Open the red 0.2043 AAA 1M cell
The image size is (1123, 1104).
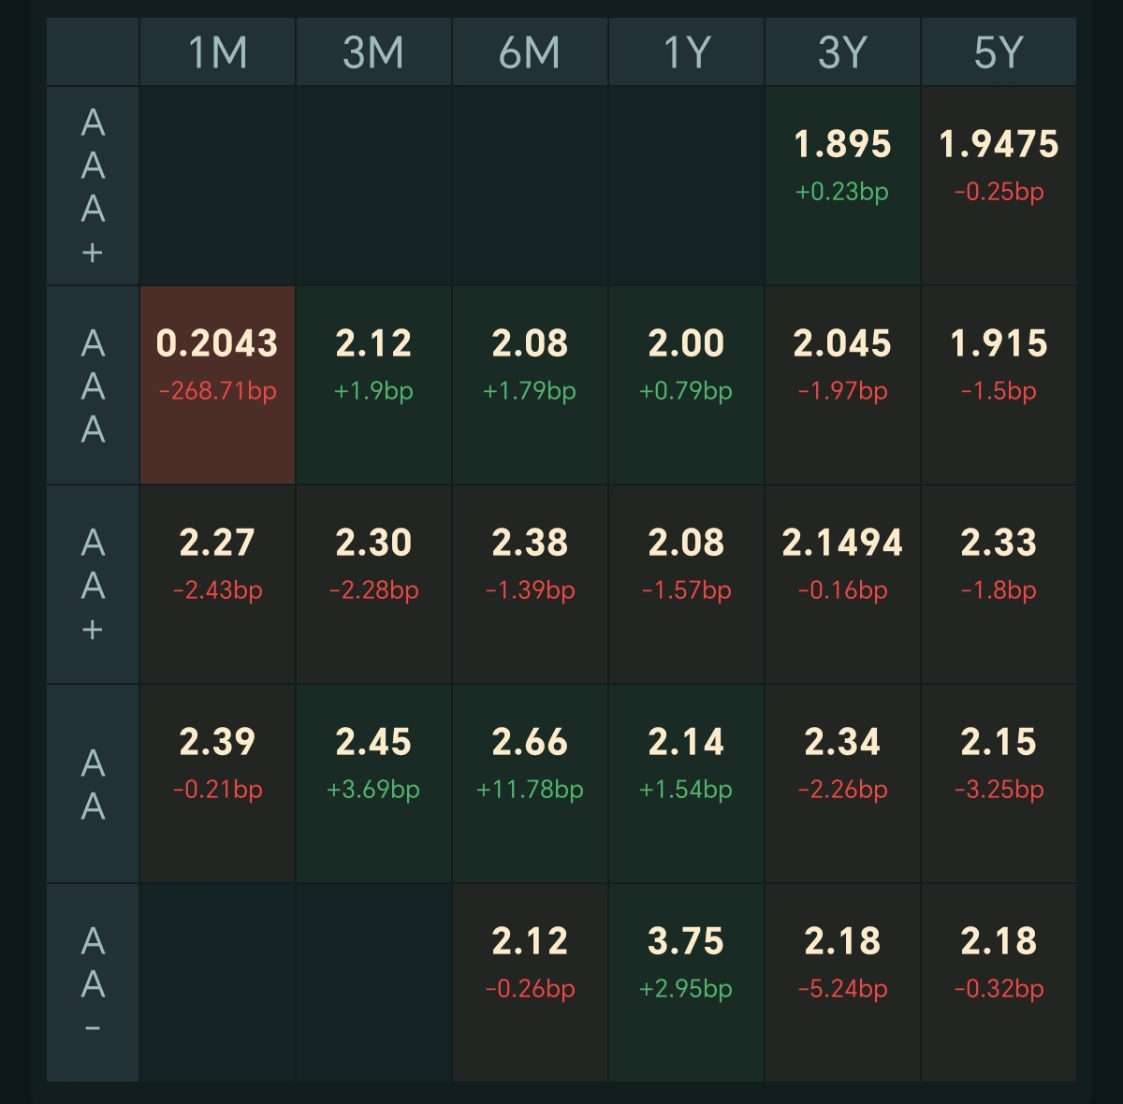217,385
